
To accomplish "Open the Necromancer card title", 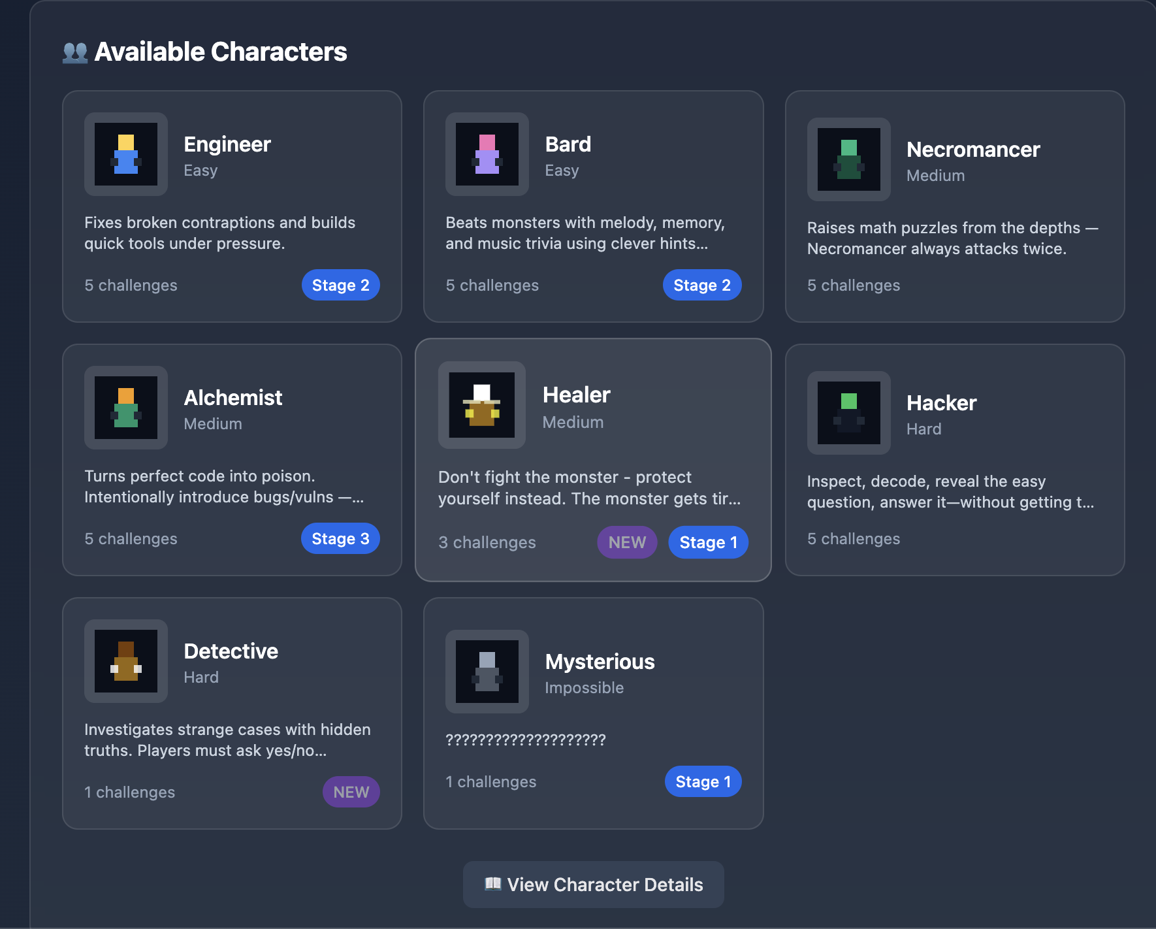I will click(x=973, y=150).
